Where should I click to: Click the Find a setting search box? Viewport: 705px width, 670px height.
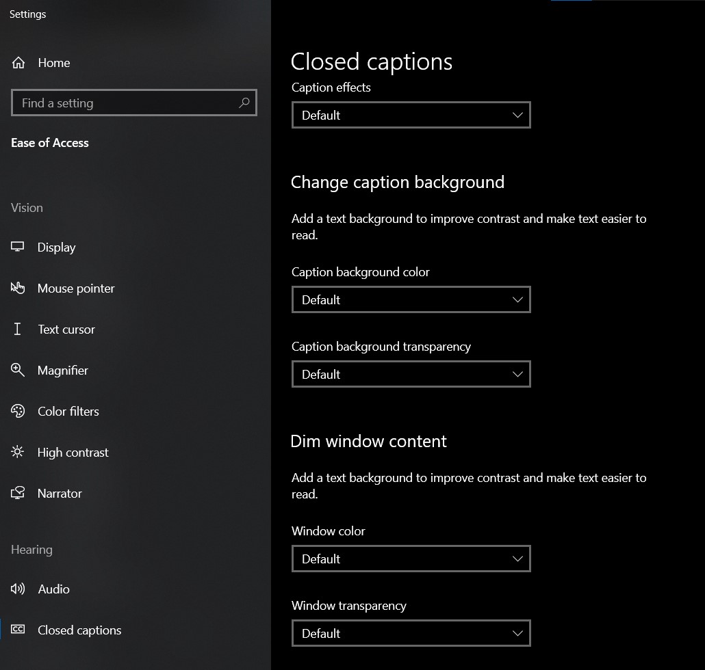pyautogui.click(x=123, y=103)
